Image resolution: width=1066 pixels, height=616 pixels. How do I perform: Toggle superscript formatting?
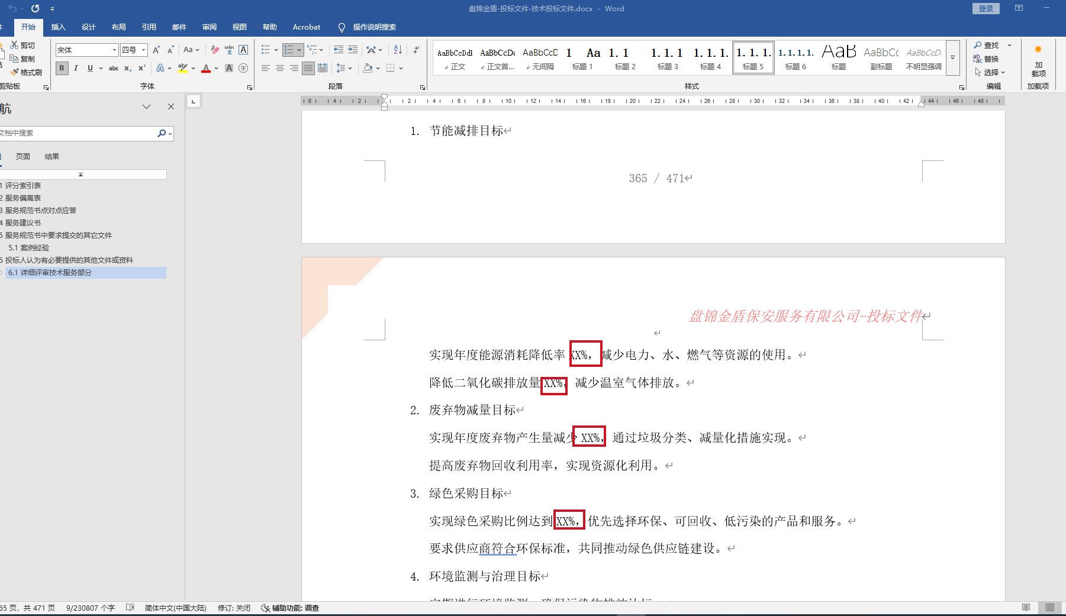(142, 69)
